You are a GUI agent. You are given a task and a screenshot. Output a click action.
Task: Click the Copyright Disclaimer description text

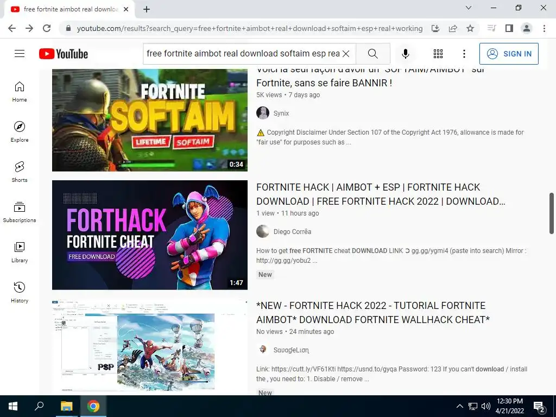(x=390, y=137)
